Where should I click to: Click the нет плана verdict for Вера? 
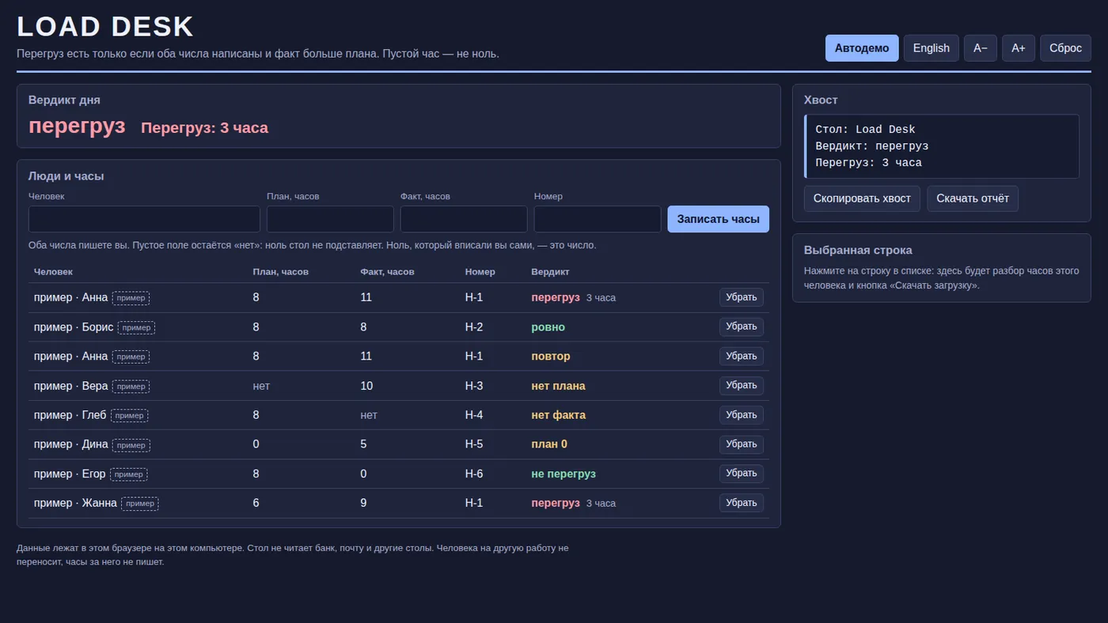558,386
